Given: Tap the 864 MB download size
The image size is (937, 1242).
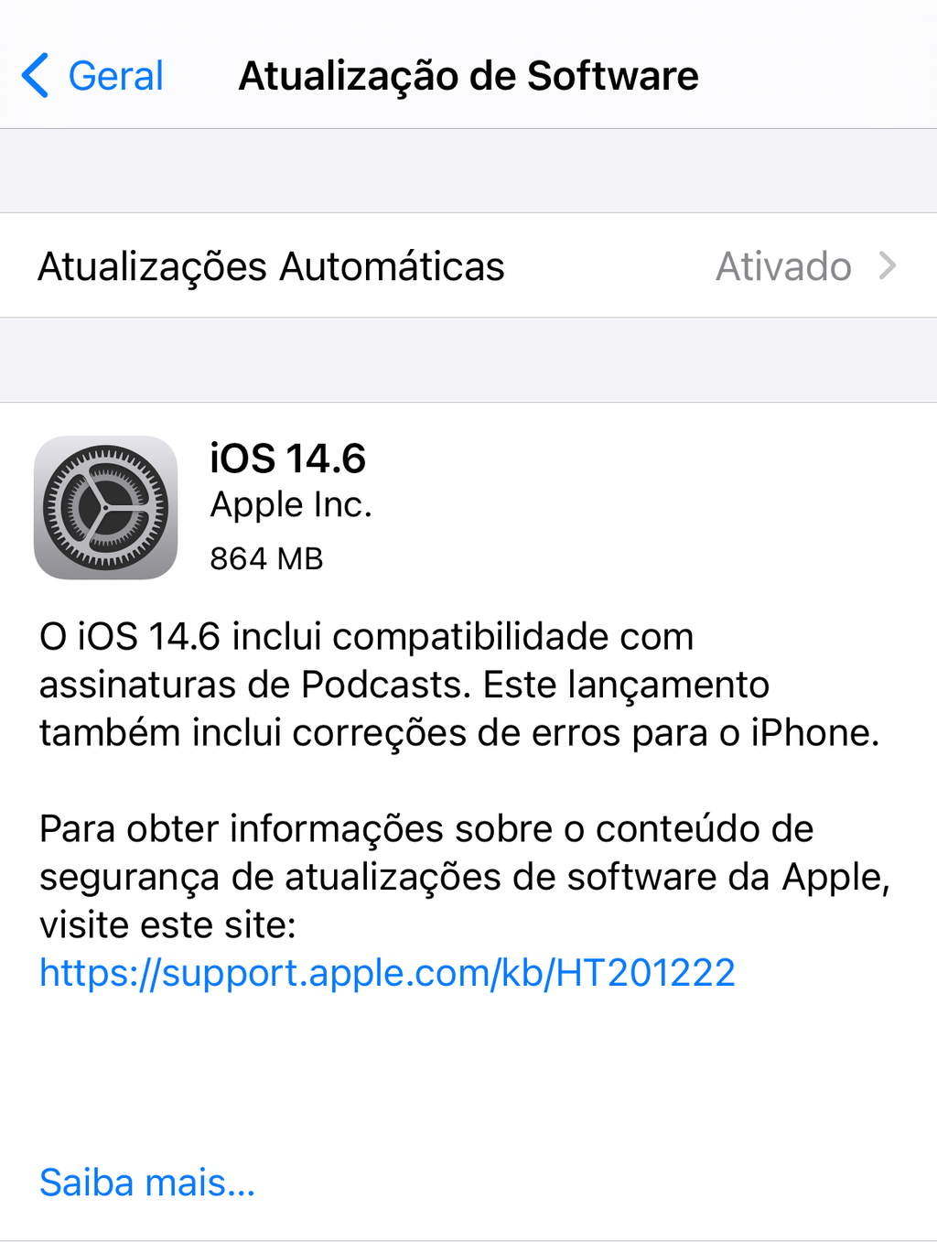Looking at the screenshot, I should [x=266, y=558].
